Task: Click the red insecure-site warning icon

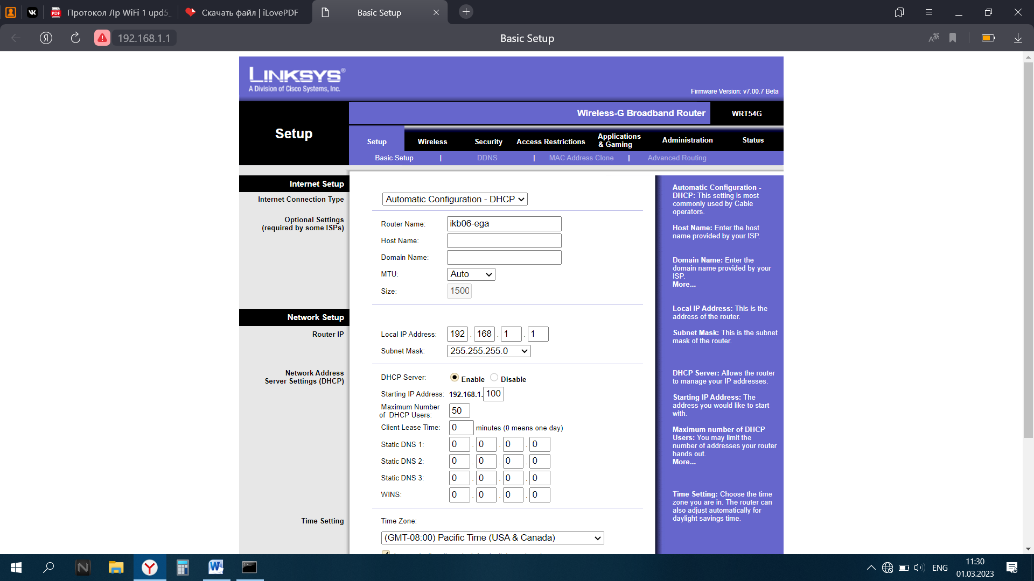Action: [x=102, y=38]
